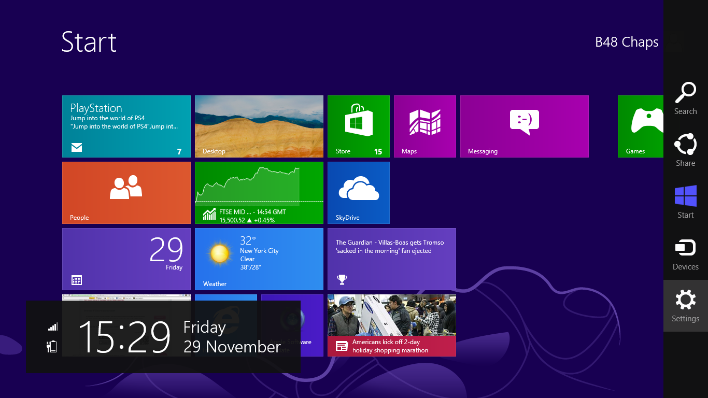Screen dimensions: 708x398
Task: Launch the SkyDrive tile
Action: tap(359, 193)
